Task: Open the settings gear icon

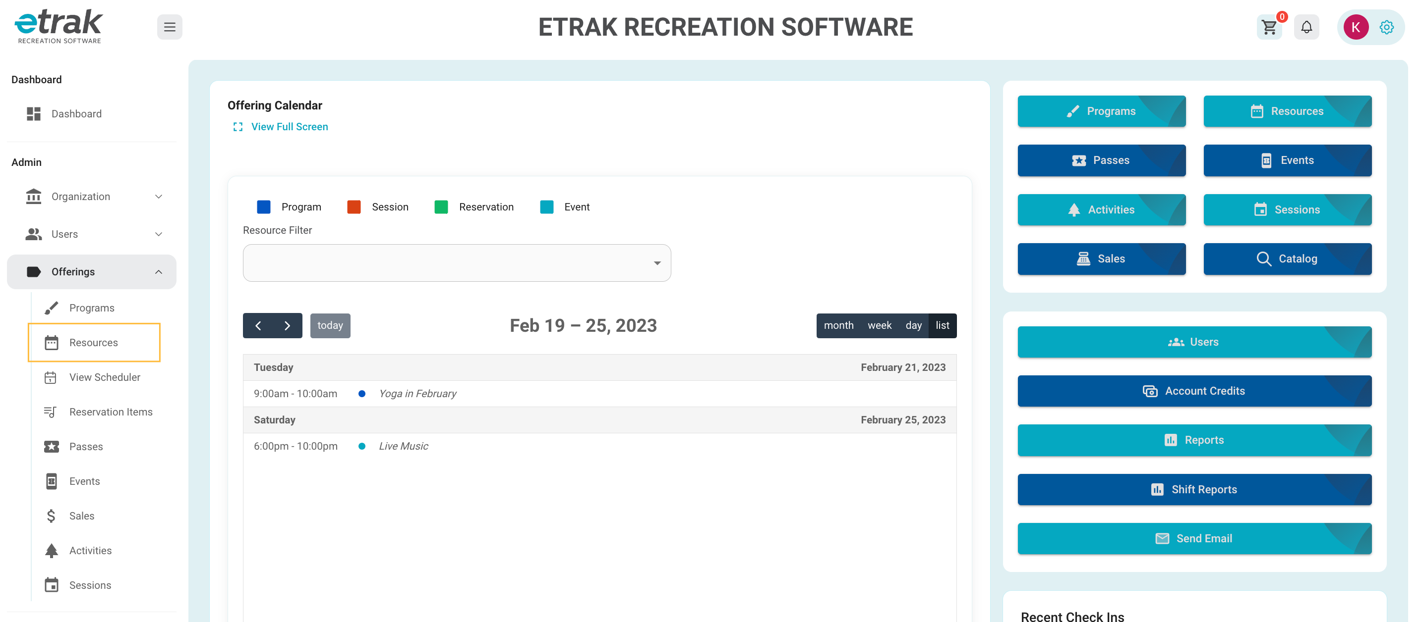Action: pyautogui.click(x=1386, y=27)
